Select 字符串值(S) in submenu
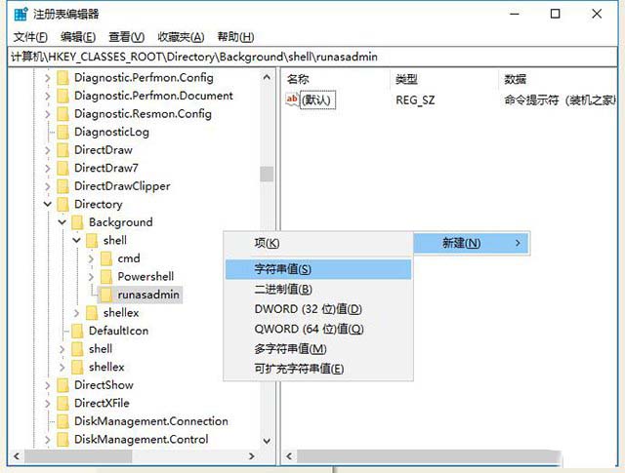 point(318,269)
